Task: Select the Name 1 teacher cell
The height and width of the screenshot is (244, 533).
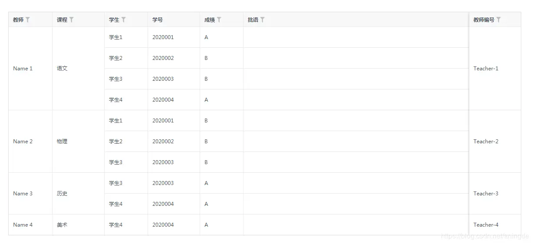Action: [x=30, y=69]
